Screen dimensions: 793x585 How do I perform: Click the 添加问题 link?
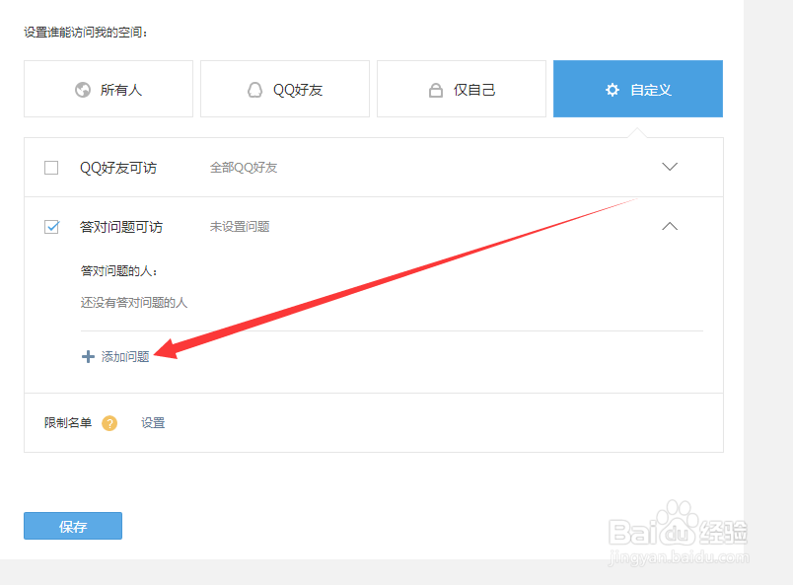coord(125,357)
